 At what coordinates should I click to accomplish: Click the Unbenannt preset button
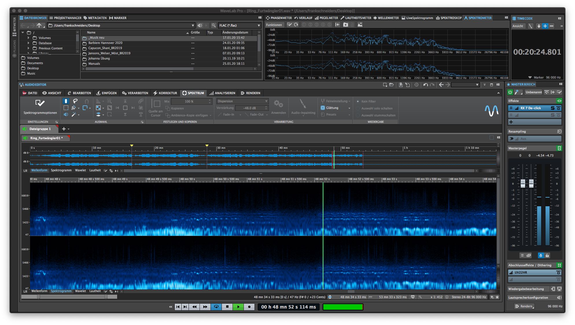(x=534, y=92)
